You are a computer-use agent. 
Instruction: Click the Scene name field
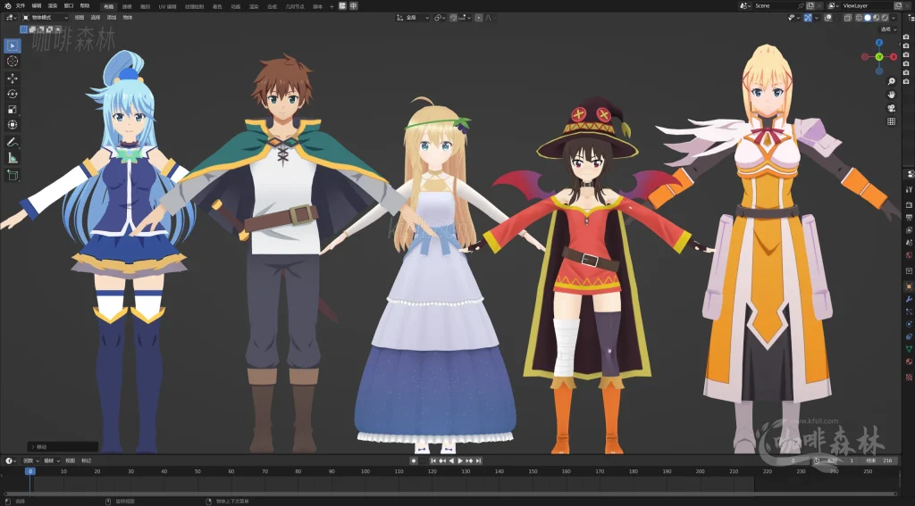(775, 6)
